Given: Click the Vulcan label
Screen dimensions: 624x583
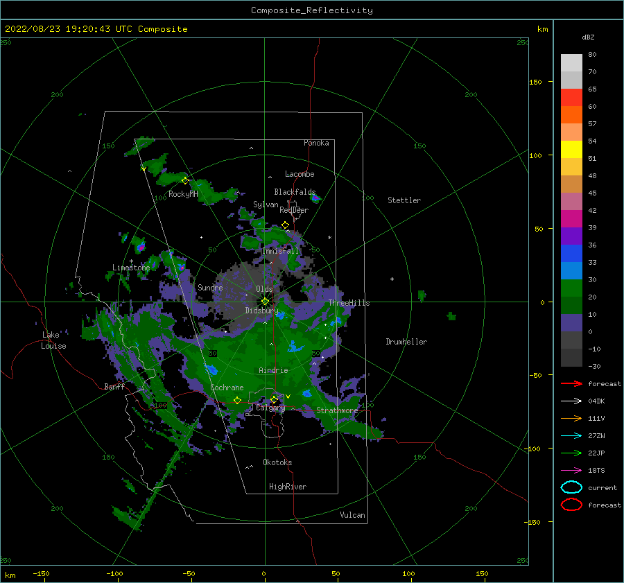Looking at the screenshot, I should pyautogui.click(x=353, y=515).
